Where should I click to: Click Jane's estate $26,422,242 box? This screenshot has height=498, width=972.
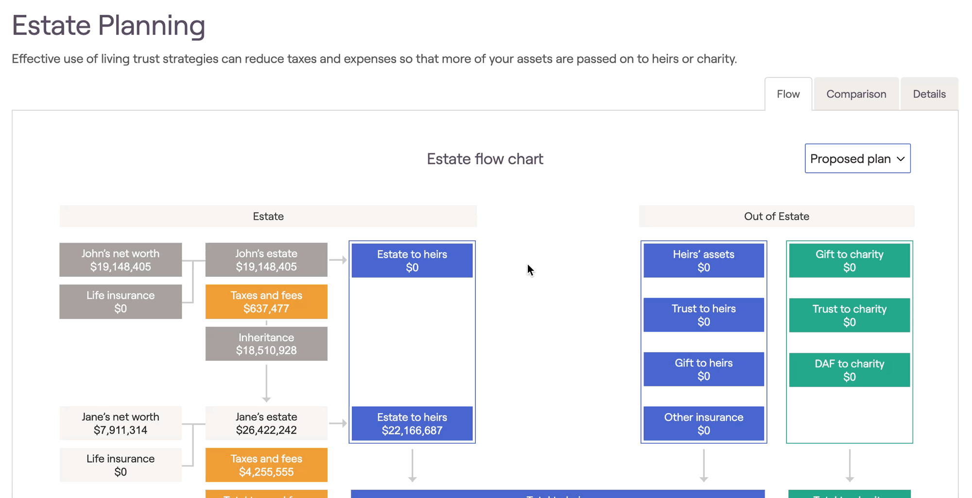pyautogui.click(x=266, y=423)
